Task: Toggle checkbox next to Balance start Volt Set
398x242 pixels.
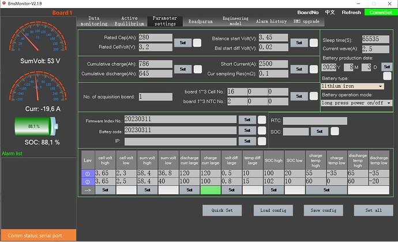Action: (x=314, y=43)
